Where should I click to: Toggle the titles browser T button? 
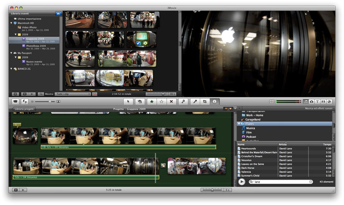[x=317, y=101]
